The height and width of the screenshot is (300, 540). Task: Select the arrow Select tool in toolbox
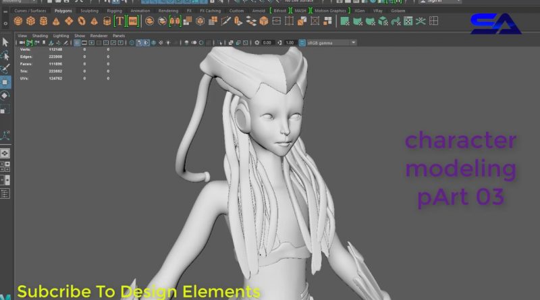click(x=5, y=42)
